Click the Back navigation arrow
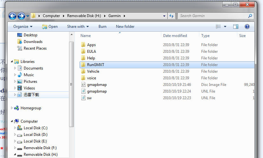The width and height of the screenshot is (263, 158). pos(12,16)
